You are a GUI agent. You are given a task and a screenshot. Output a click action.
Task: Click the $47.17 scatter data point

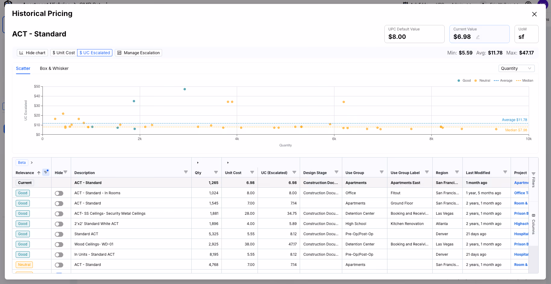point(185,89)
